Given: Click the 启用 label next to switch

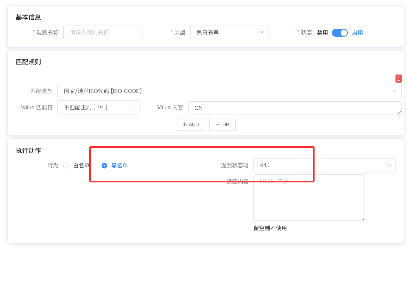Looking at the screenshot, I should [x=357, y=33].
